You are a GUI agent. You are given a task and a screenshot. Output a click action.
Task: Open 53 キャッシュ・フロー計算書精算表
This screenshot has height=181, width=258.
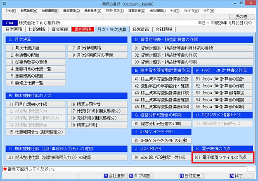[x=223, y=93]
